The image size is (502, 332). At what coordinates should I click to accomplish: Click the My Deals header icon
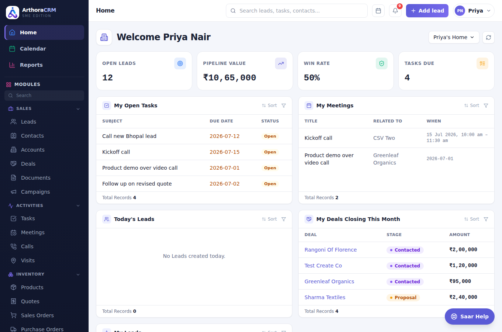[x=309, y=219]
